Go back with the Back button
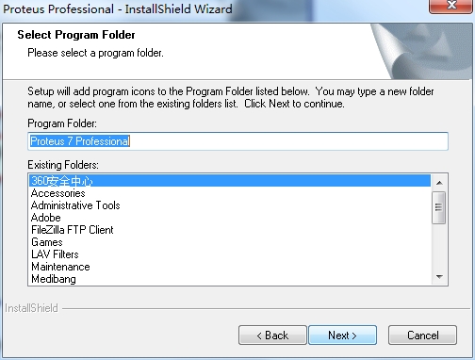The width and height of the screenshot is (475, 360). [272, 335]
